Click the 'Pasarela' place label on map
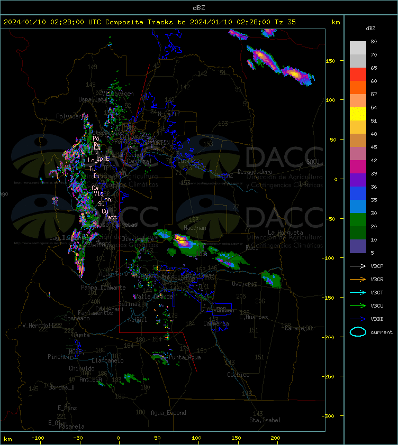Viewport: 398px width, 445px height. 71,427
